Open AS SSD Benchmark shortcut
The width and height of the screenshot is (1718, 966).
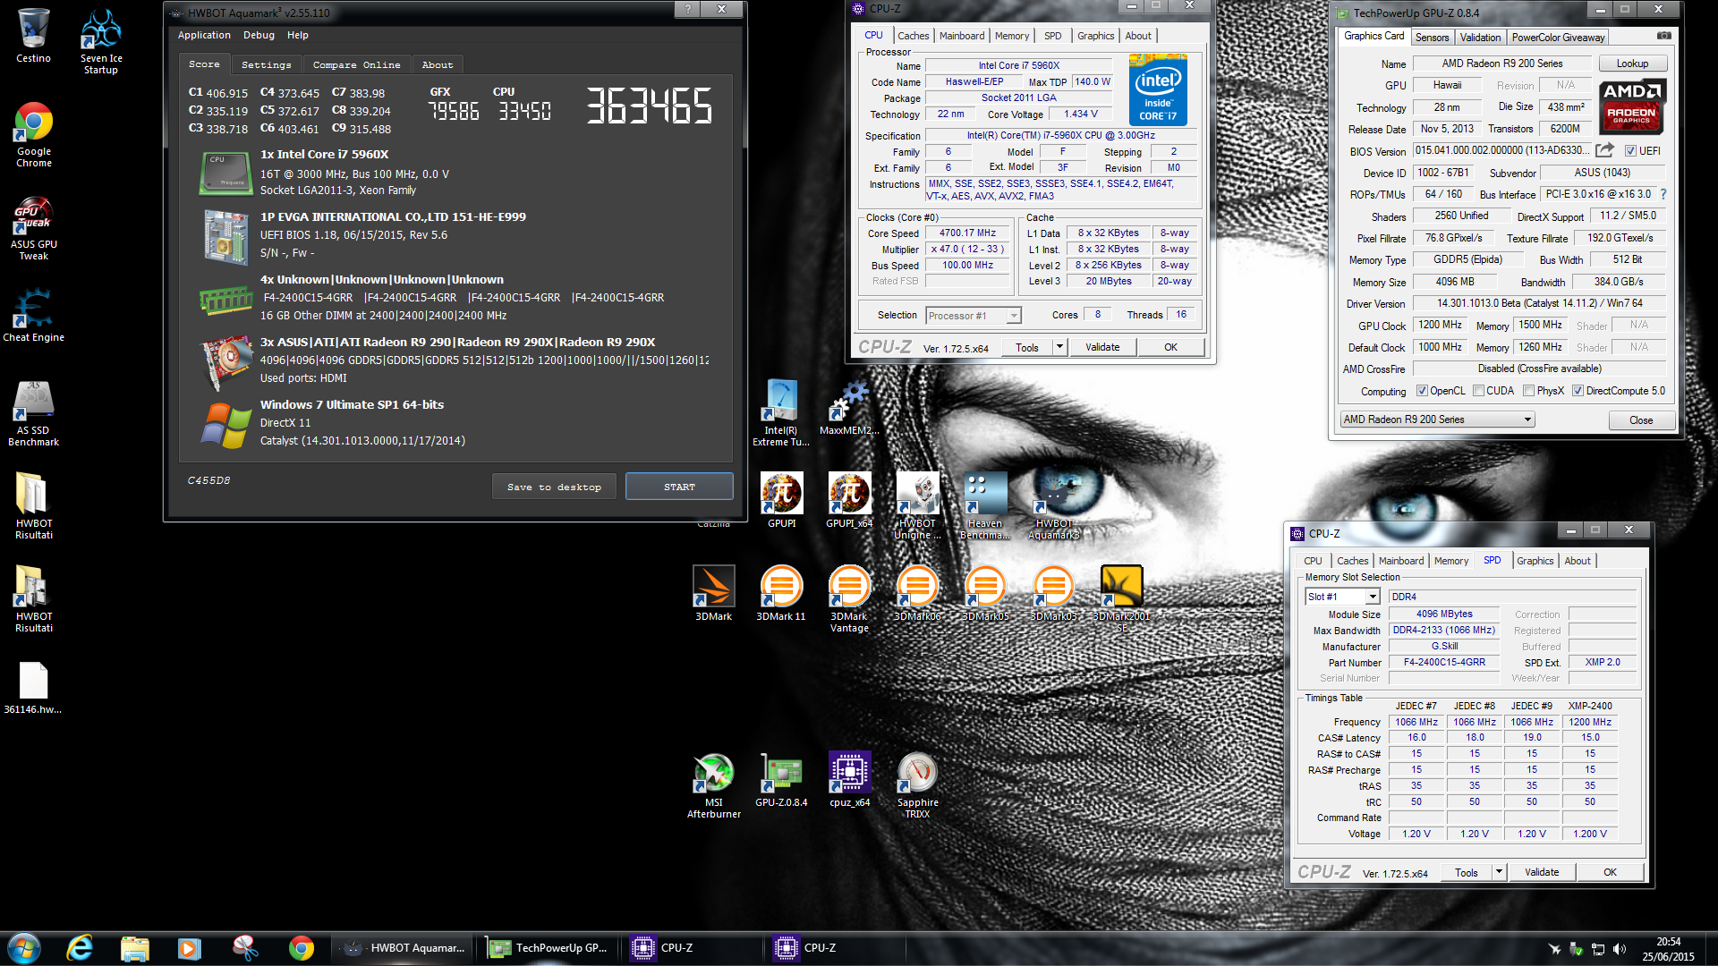(x=34, y=413)
